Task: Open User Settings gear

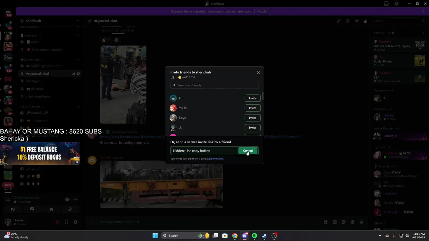Action: [75, 222]
